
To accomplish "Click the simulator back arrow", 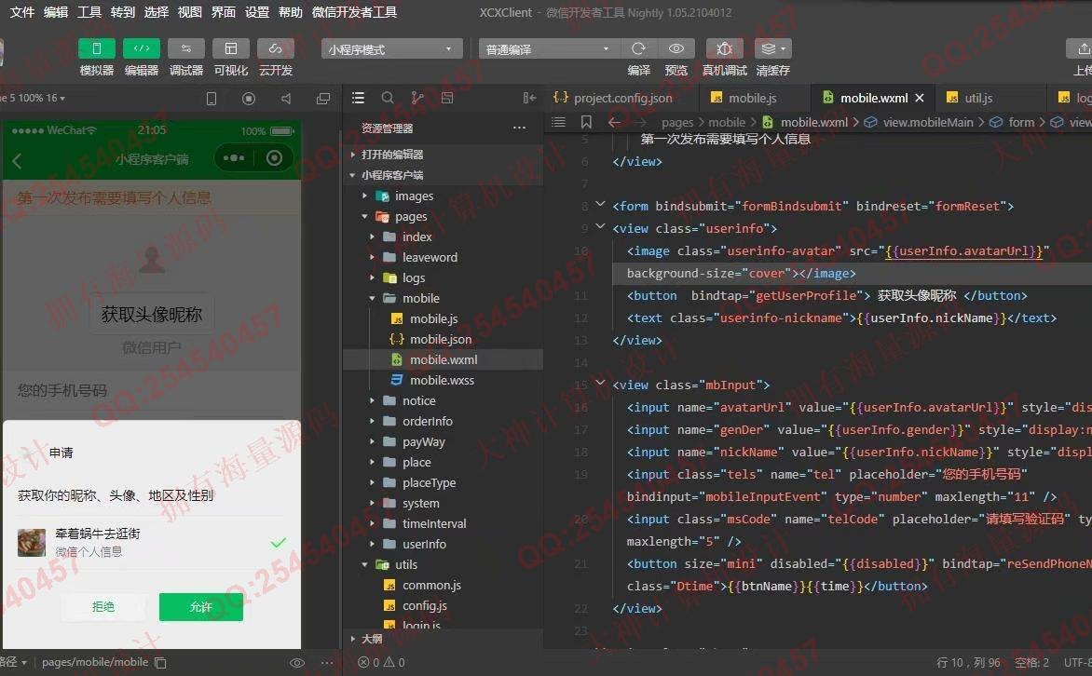I will 18,161.
